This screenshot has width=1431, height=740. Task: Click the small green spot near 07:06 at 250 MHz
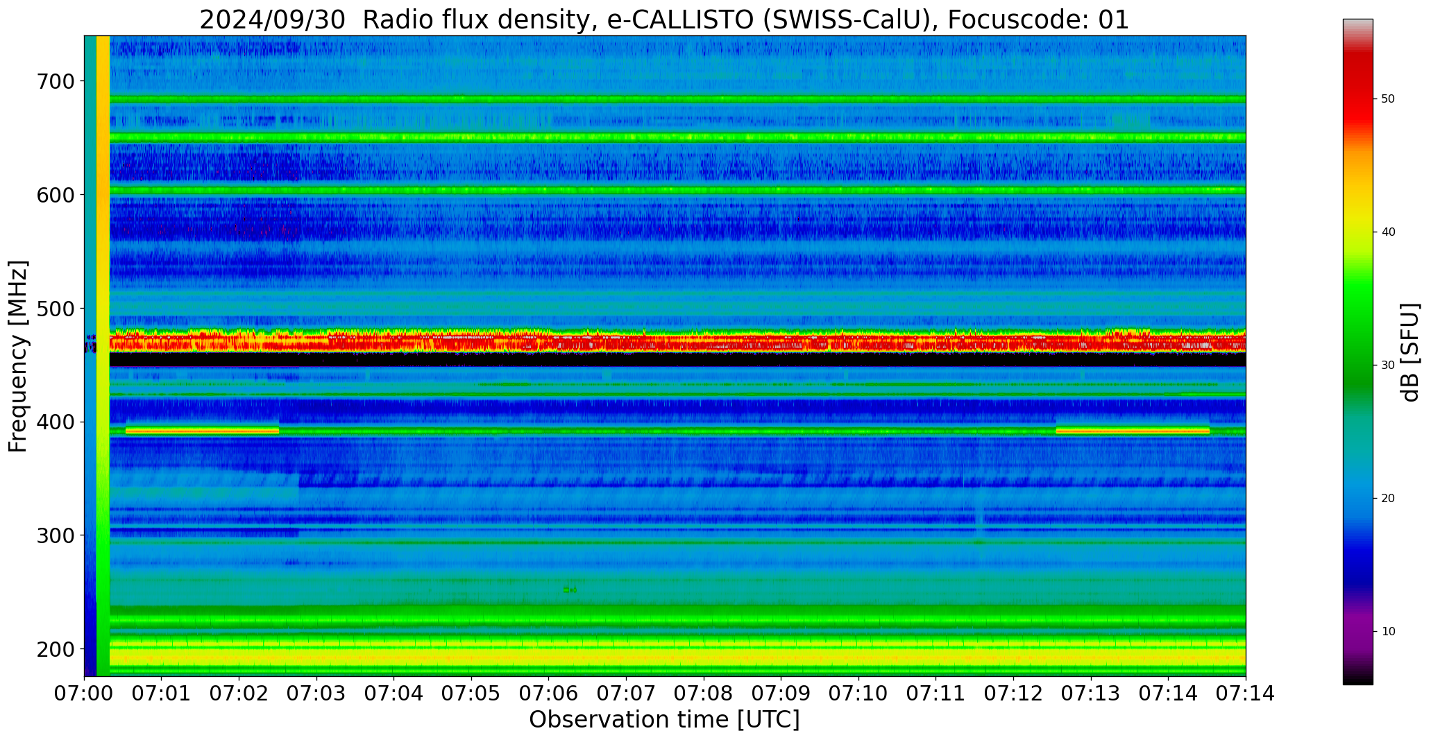(570, 590)
